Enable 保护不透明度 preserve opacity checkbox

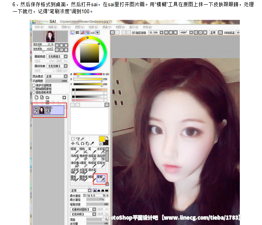pyautogui.click(x=34, y=85)
